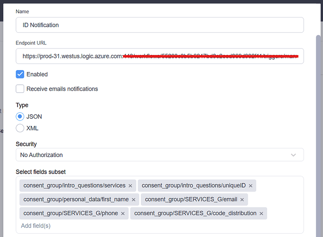This screenshot has width=323, height=237.
Task: Remove the consent_group/SERVICES_G/code_distribution tag
Action: click(261, 213)
